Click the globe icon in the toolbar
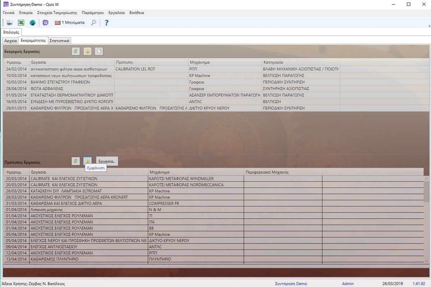The image size is (431, 287). [33, 23]
